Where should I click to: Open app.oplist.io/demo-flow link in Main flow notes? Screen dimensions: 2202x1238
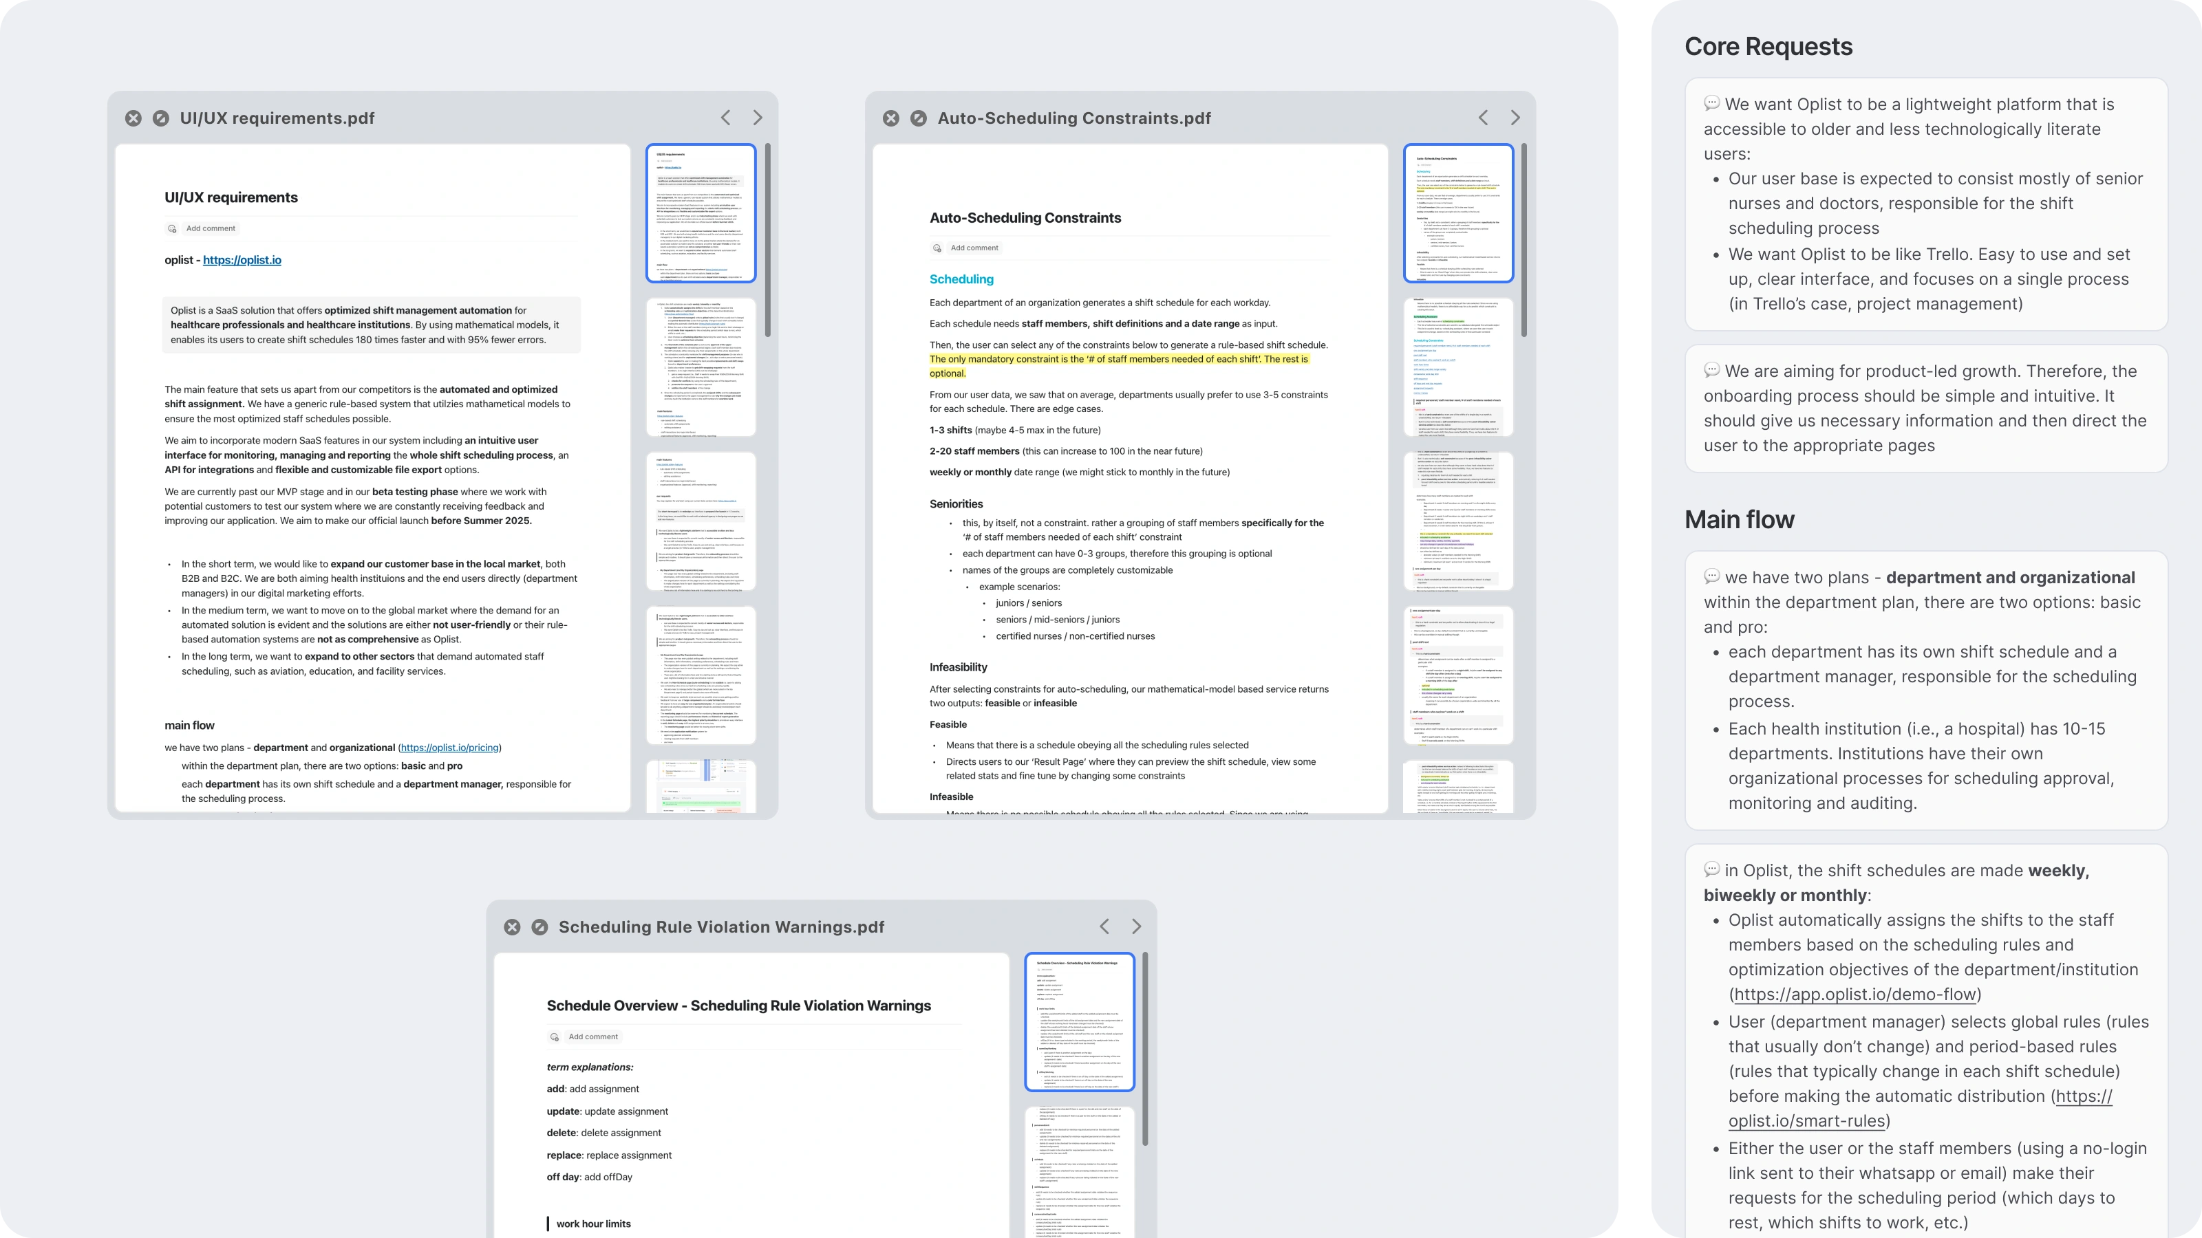coord(1855,995)
